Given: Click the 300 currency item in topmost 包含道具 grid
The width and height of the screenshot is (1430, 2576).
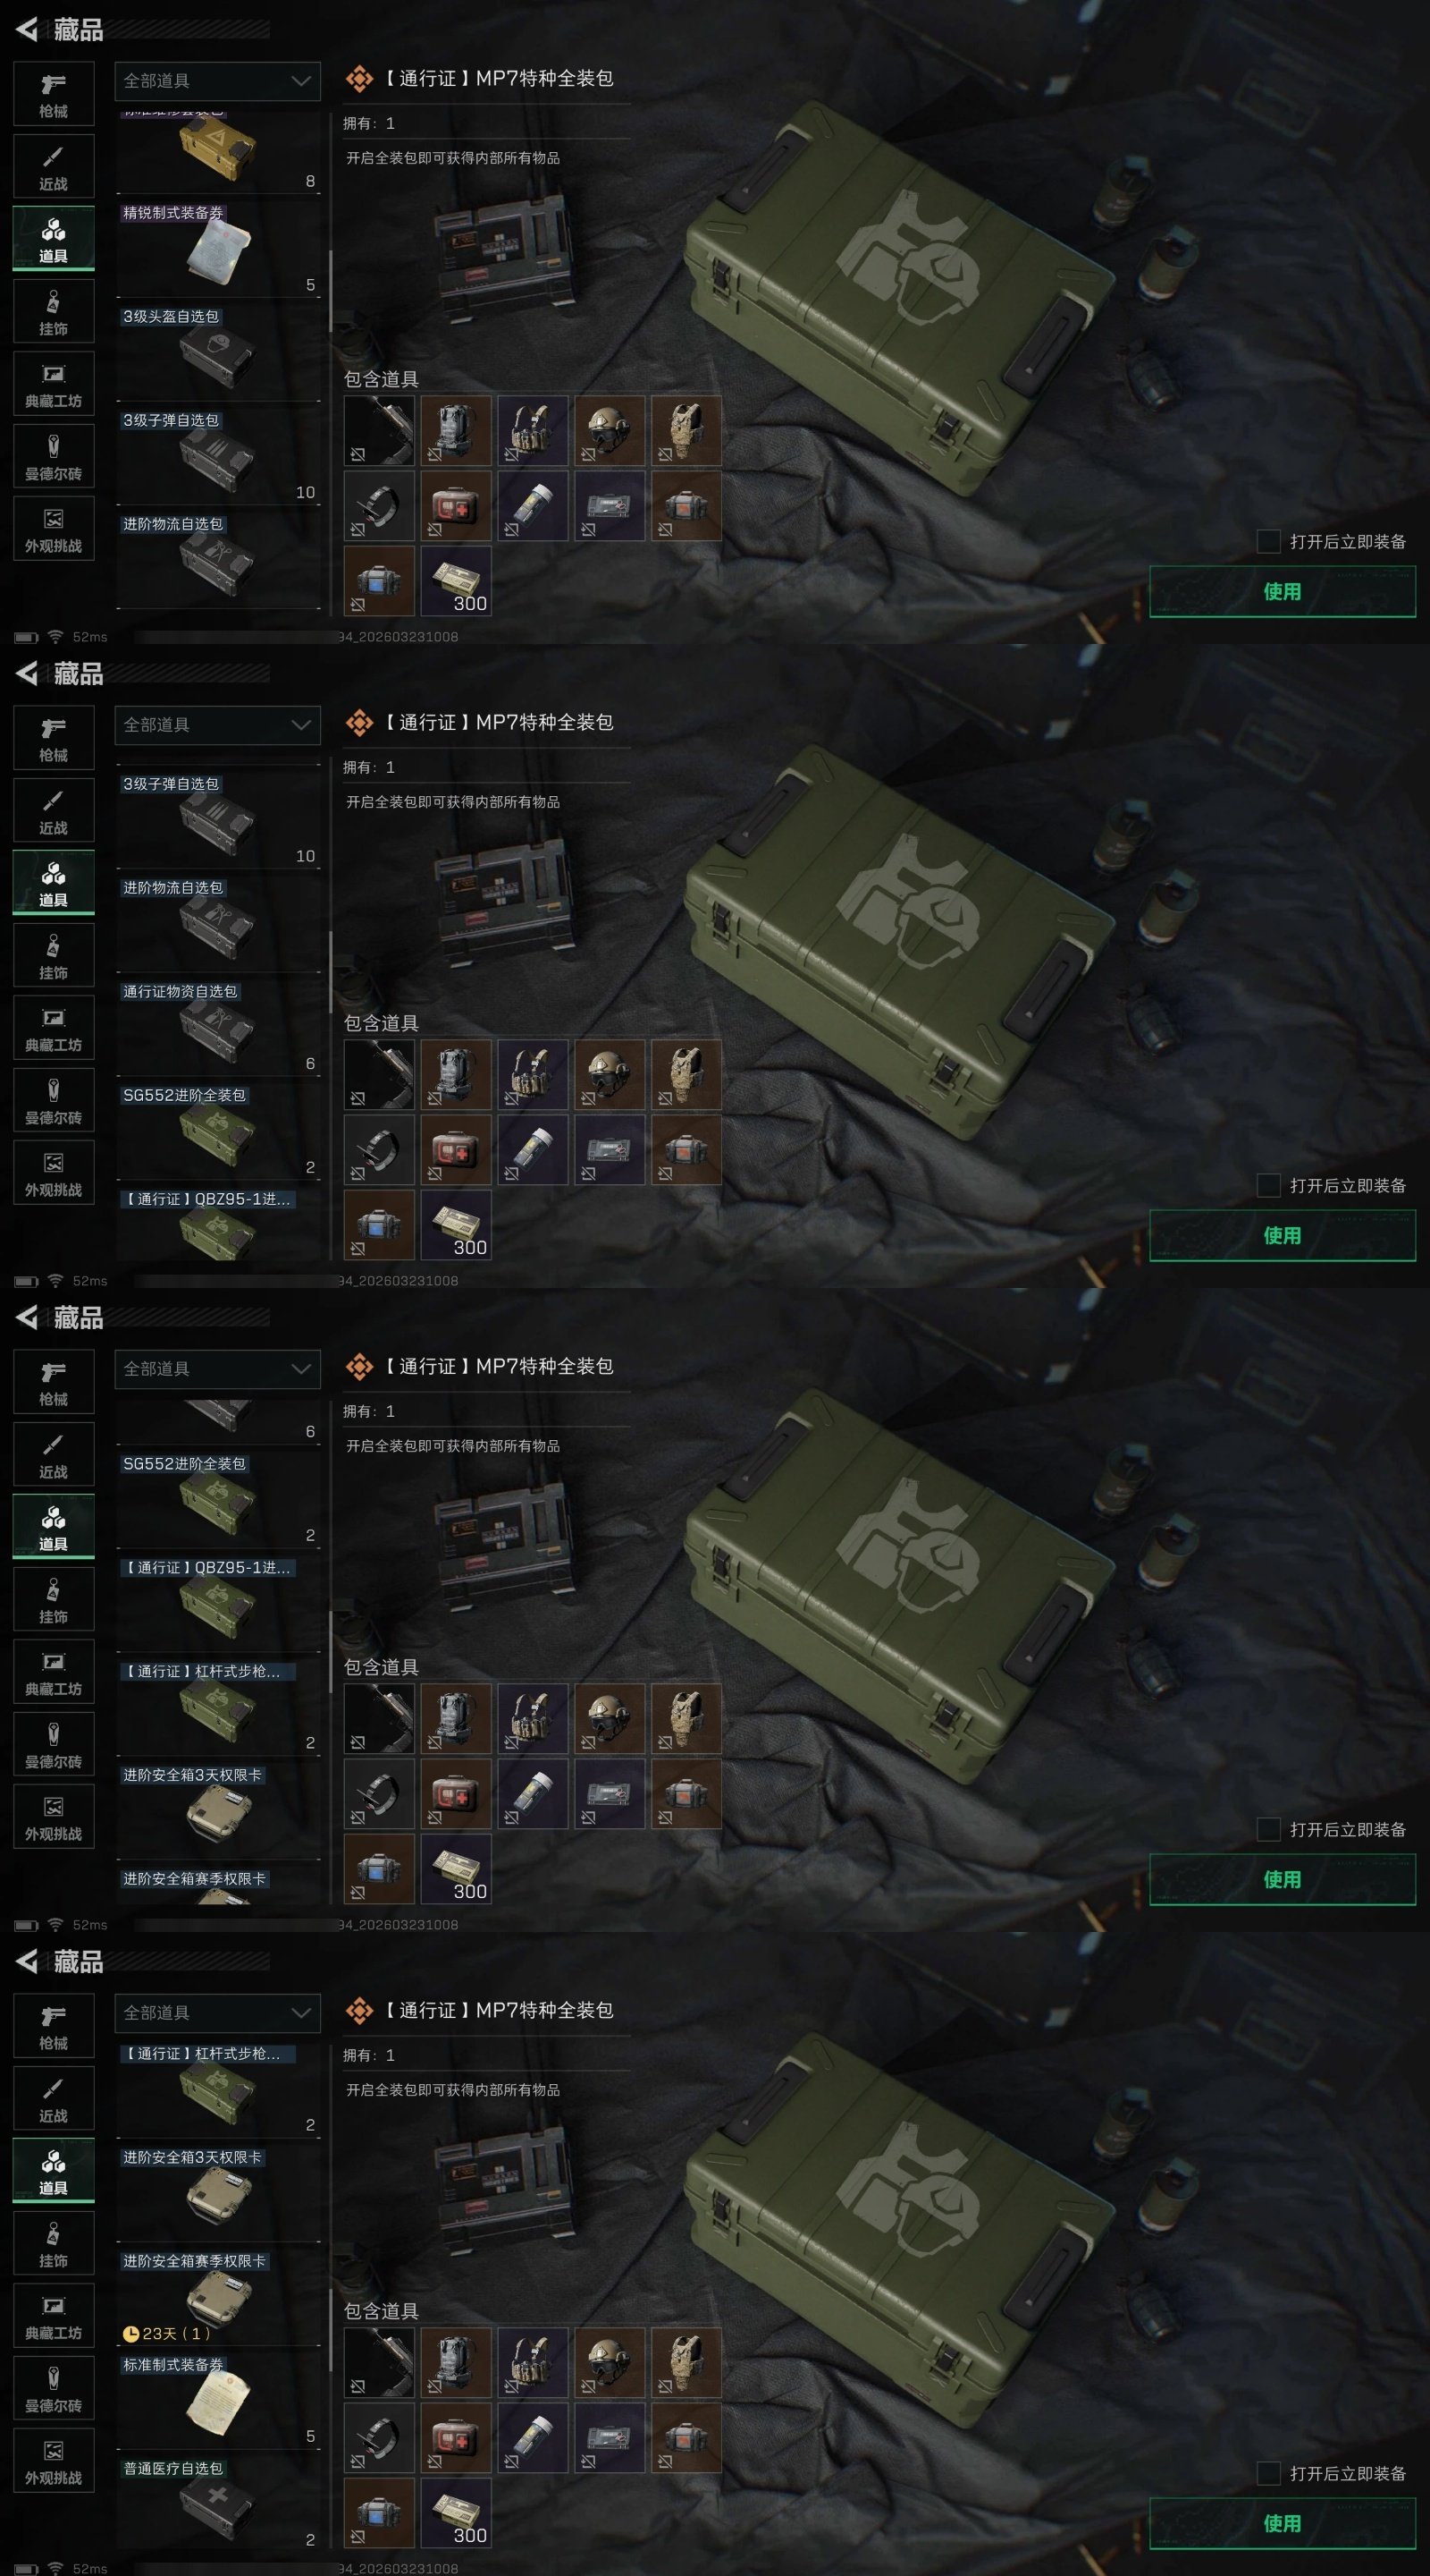Looking at the screenshot, I should (x=456, y=581).
